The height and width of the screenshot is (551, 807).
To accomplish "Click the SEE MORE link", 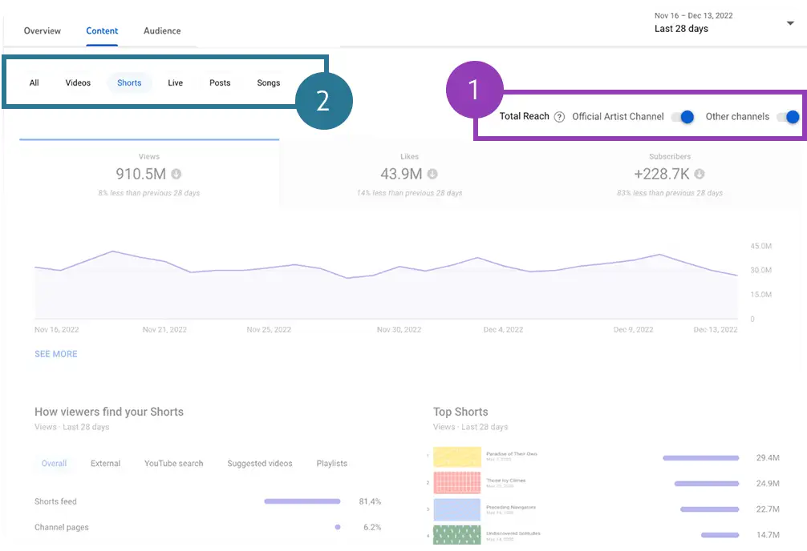I will [56, 354].
